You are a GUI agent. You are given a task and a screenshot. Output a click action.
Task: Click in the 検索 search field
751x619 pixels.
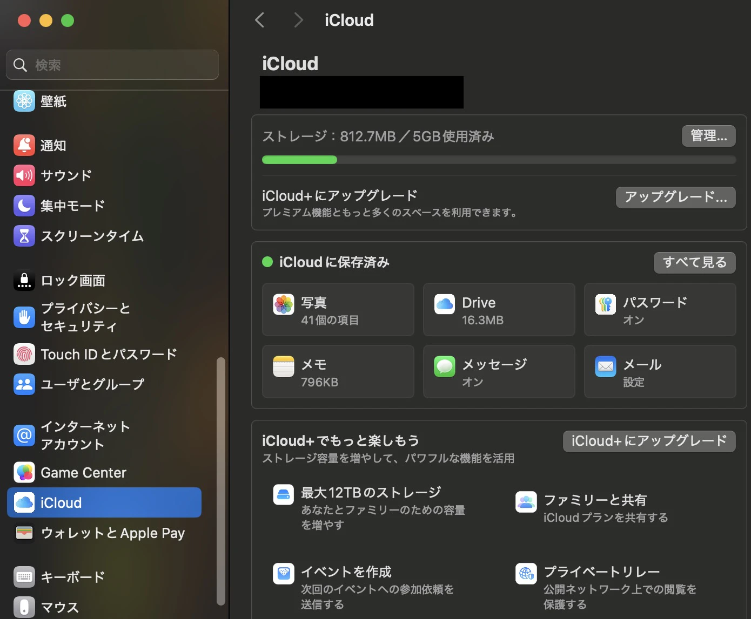point(112,65)
